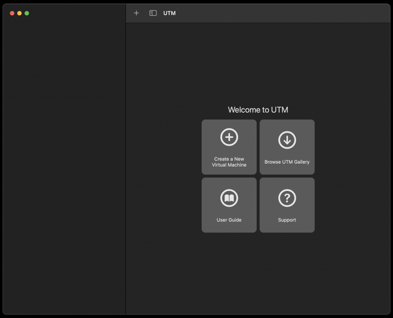Click the empty virtual machine sidebar list
The image size is (393, 318).
click(64, 154)
